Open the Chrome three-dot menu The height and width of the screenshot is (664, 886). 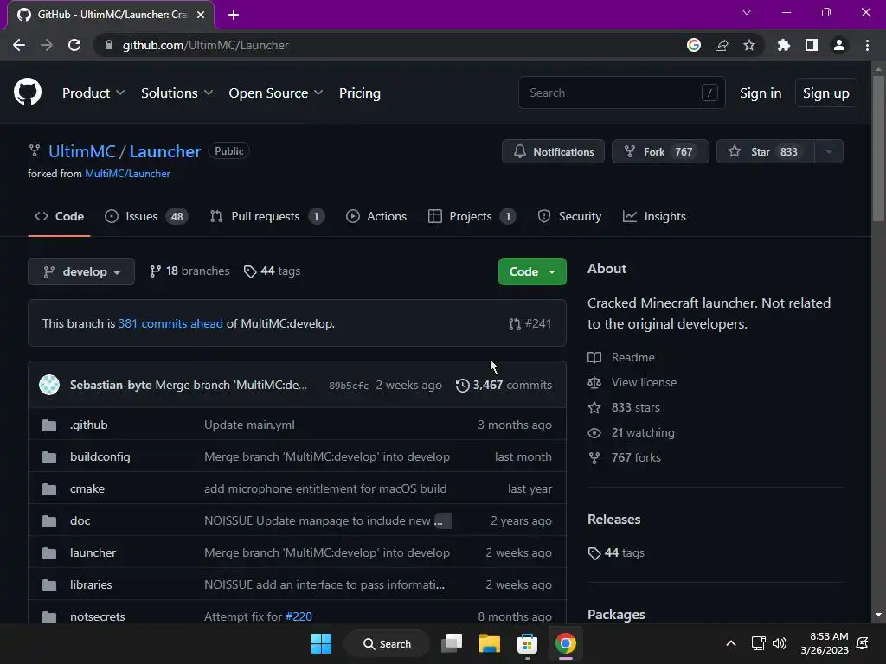pos(867,45)
